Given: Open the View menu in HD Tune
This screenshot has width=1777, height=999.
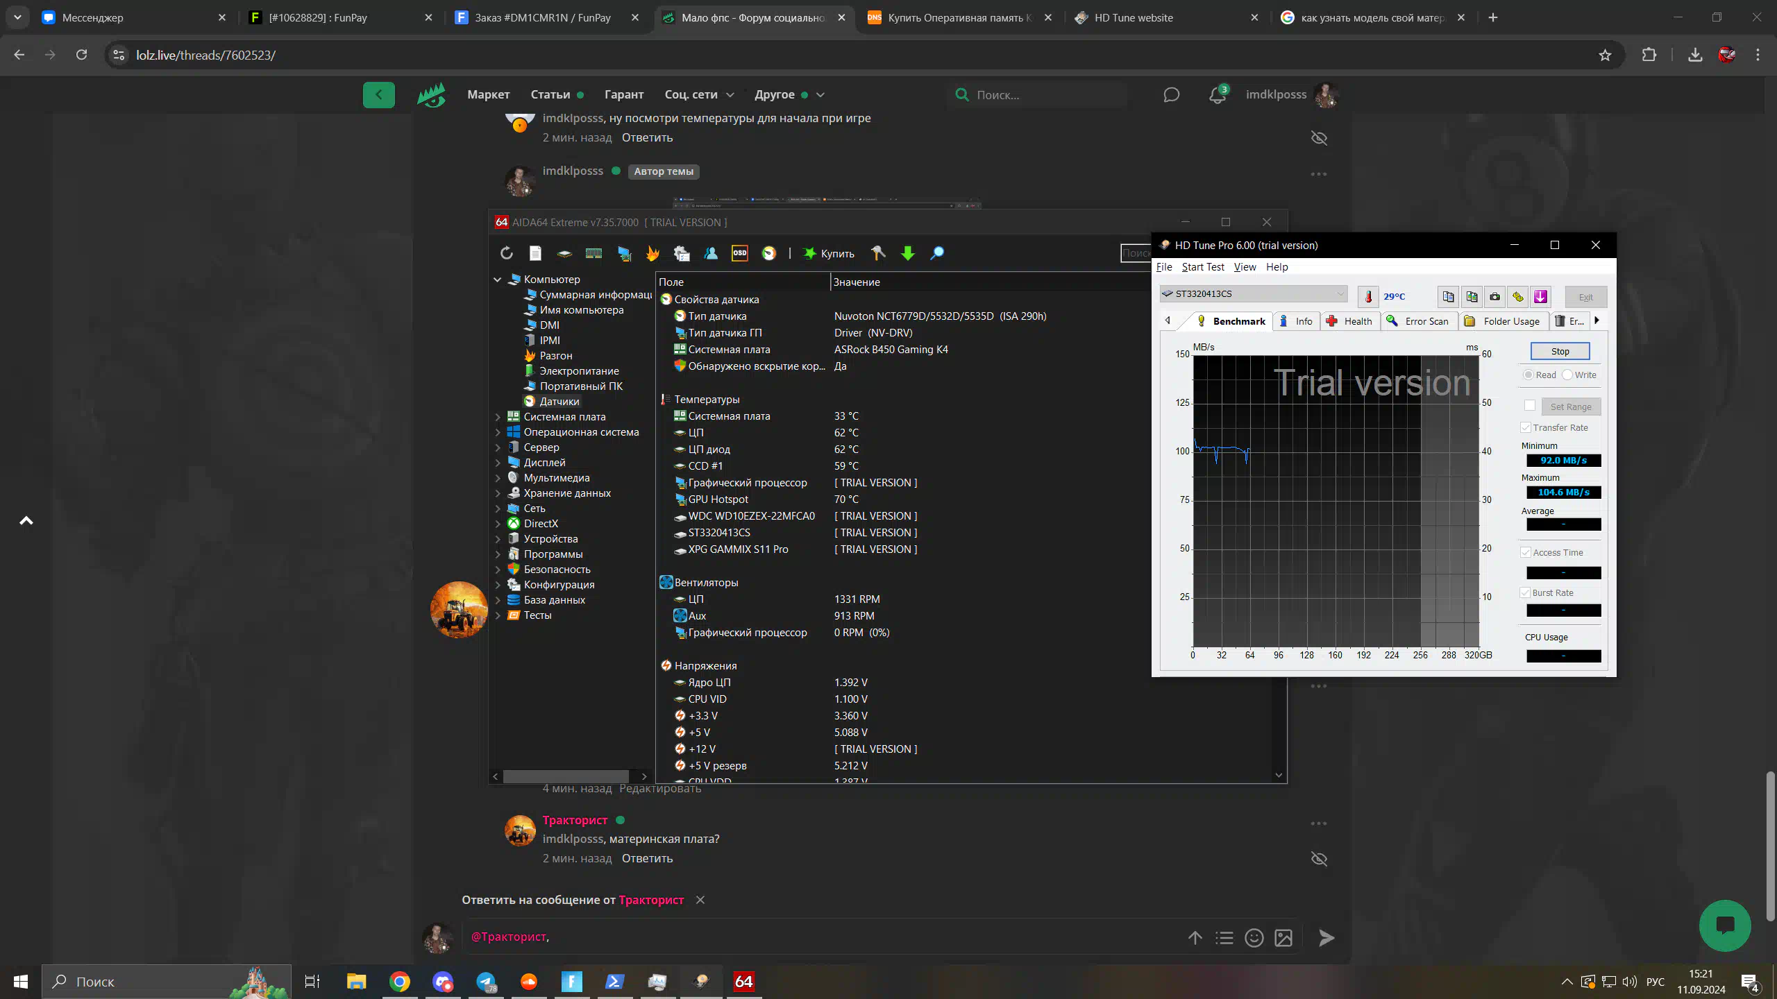Looking at the screenshot, I should (1245, 267).
